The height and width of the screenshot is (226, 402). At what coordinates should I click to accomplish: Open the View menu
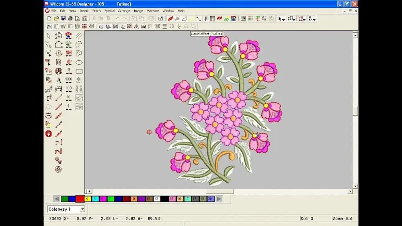(72, 11)
